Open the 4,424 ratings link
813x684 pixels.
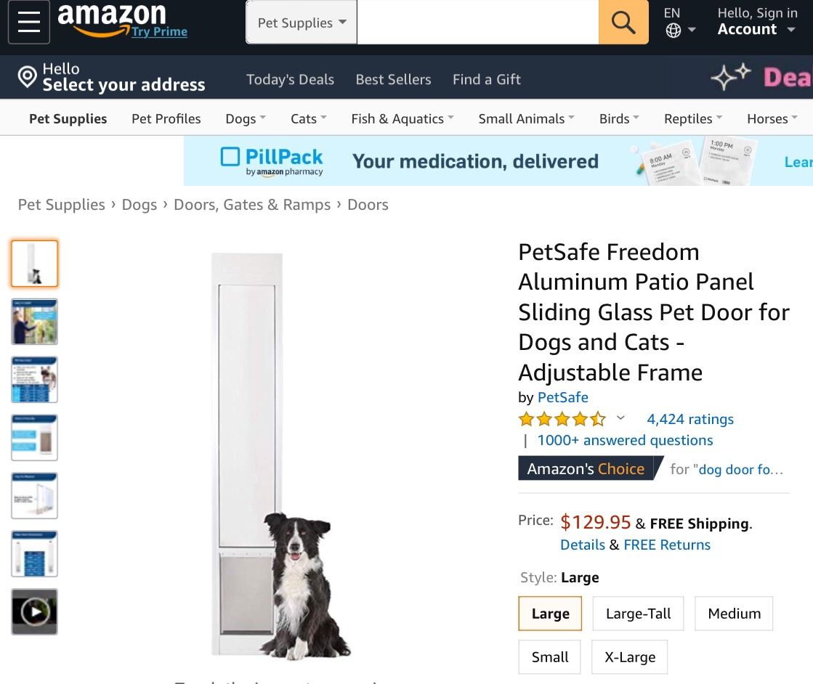tap(690, 419)
